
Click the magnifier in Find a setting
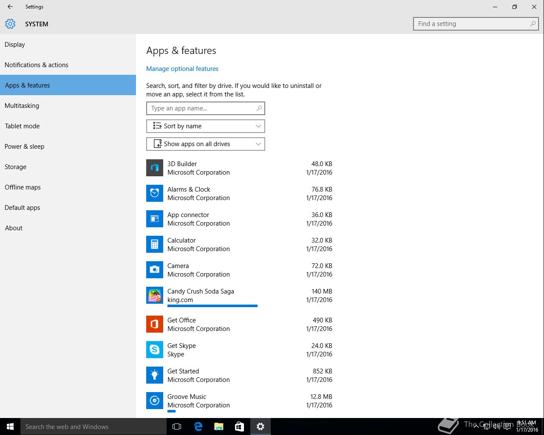pyautogui.click(x=533, y=24)
